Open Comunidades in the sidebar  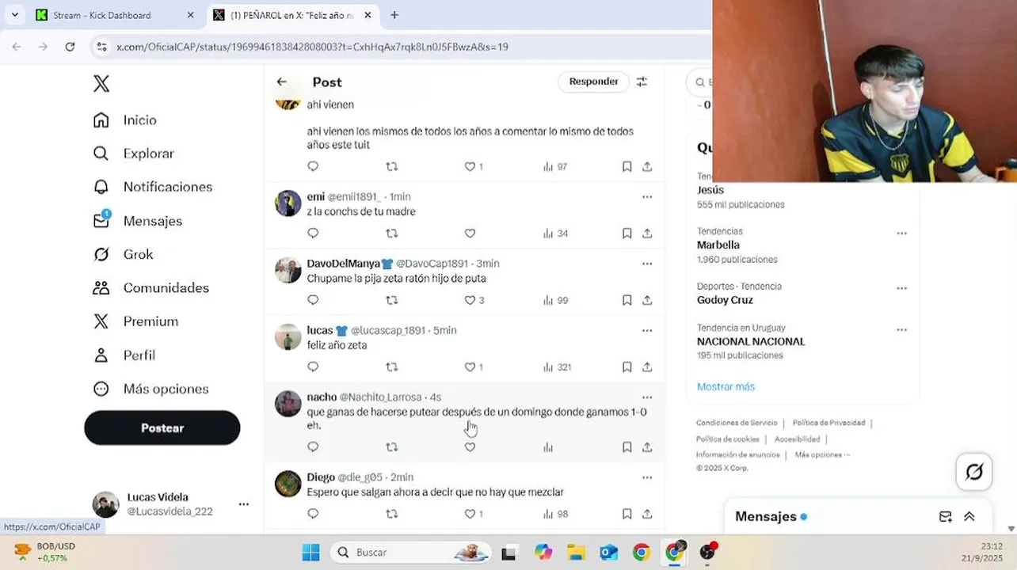(x=150, y=288)
